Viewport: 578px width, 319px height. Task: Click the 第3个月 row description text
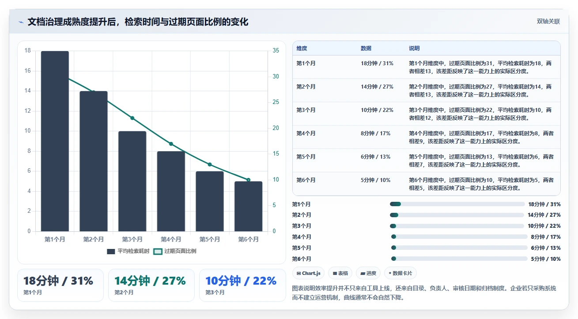pos(480,114)
